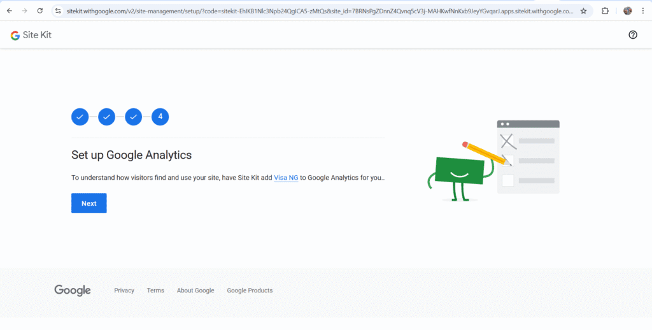Select step 4 circle in progress indicator
Screen dimensions: 652x330
point(160,117)
